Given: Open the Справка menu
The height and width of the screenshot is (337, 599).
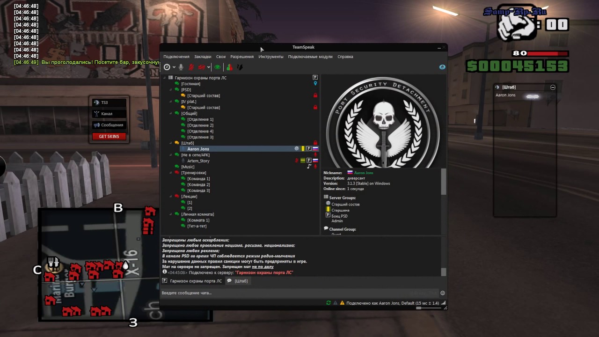Looking at the screenshot, I should 345,57.
